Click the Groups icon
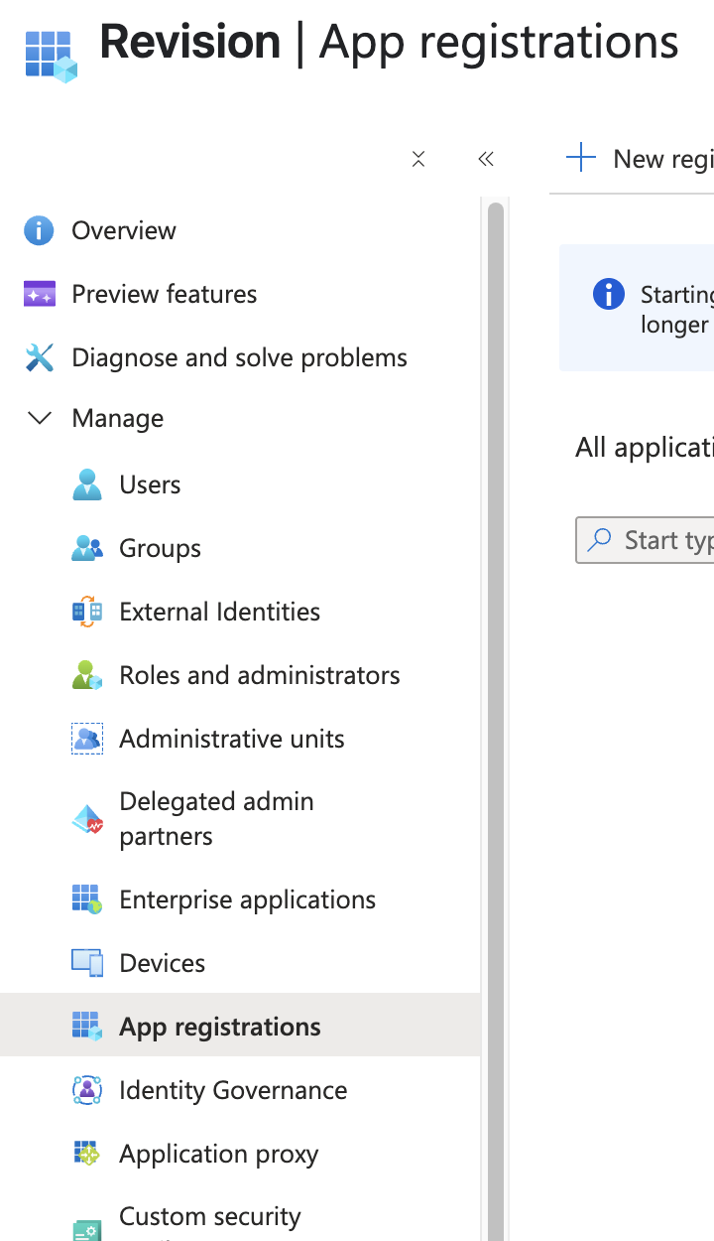Image resolution: width=714 pixels, height=1241 pixels. click(x=87, y=548)
